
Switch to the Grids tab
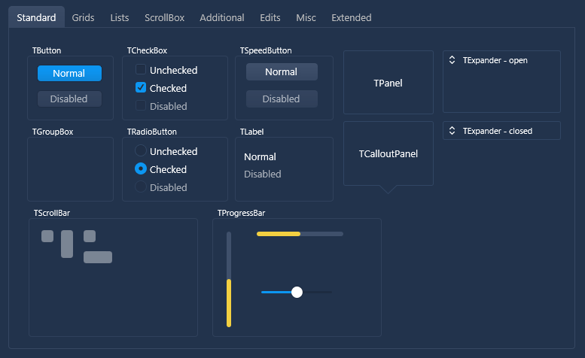83,17
